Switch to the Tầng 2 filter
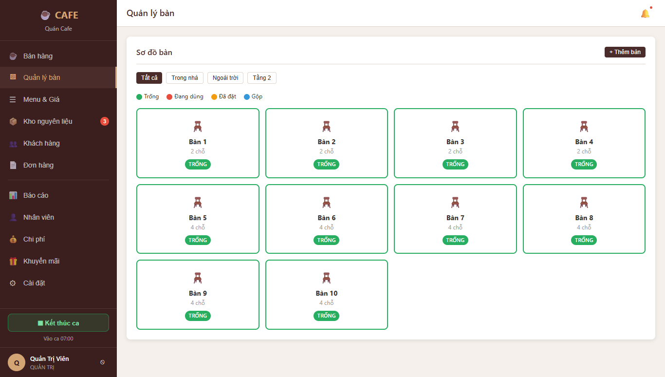The height and width of the screenshot is (377, 665). coord(262,78)
